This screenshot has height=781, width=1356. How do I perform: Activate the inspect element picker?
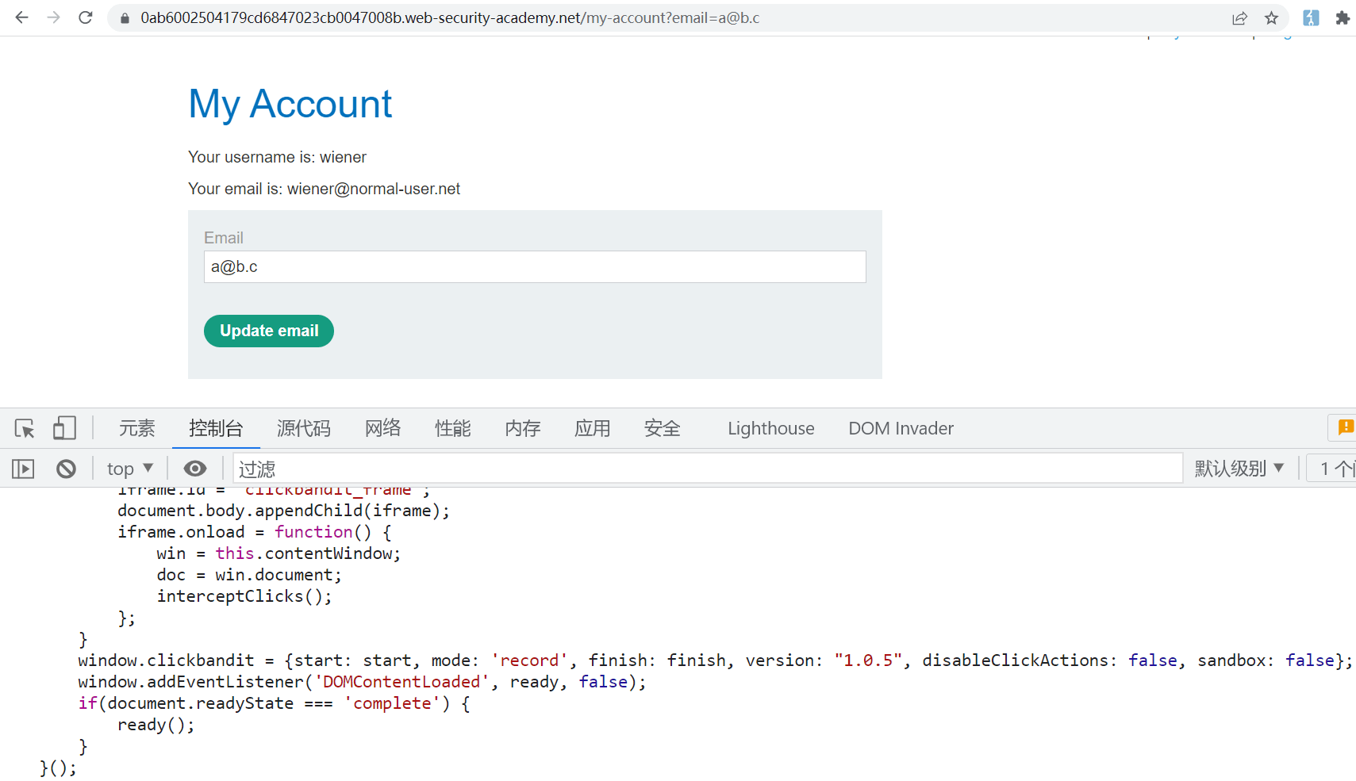[25, 428]
